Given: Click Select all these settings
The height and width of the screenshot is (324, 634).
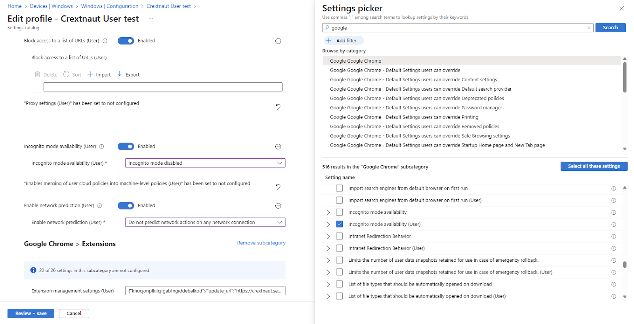Looking at the screenshot, I should 594,166.
